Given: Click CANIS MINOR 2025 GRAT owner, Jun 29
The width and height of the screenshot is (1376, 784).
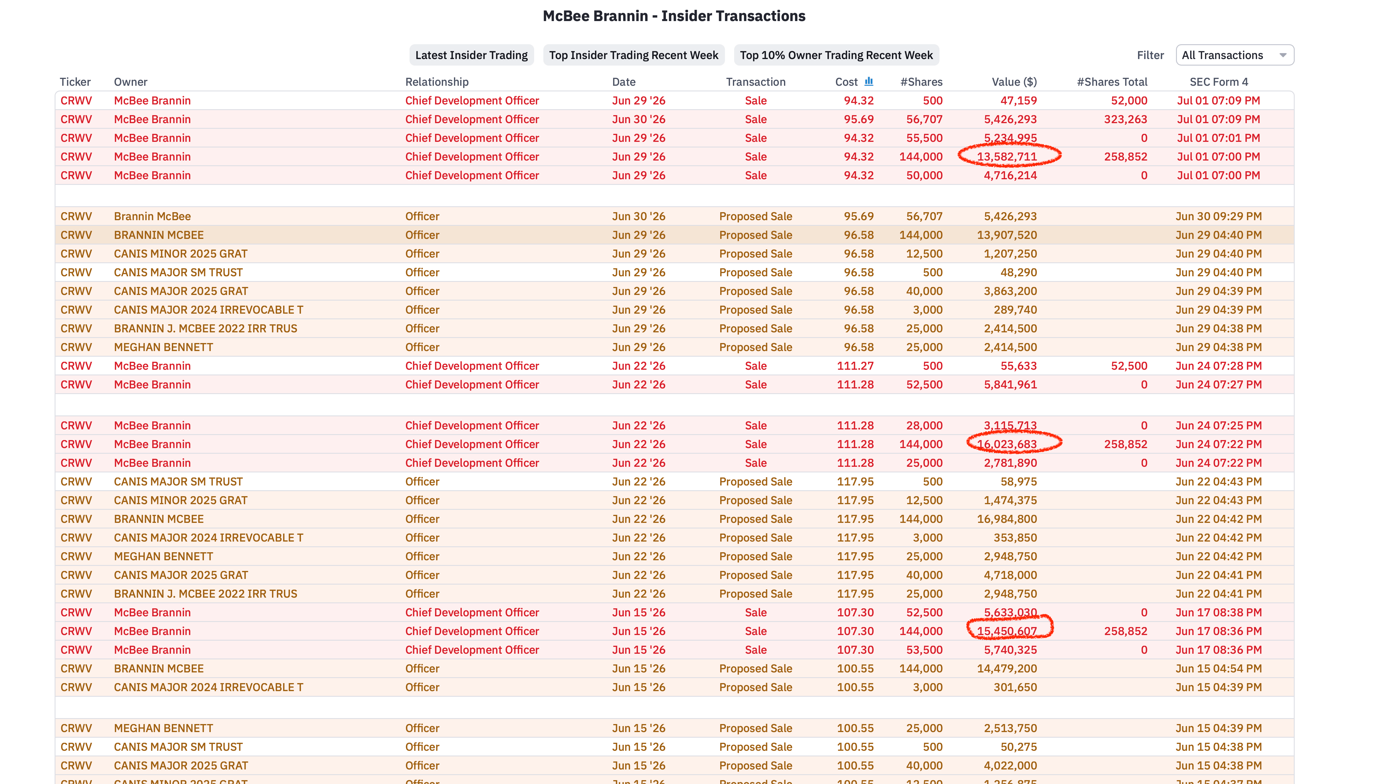Looking at the screenshot, I should (x=180, y=254).
